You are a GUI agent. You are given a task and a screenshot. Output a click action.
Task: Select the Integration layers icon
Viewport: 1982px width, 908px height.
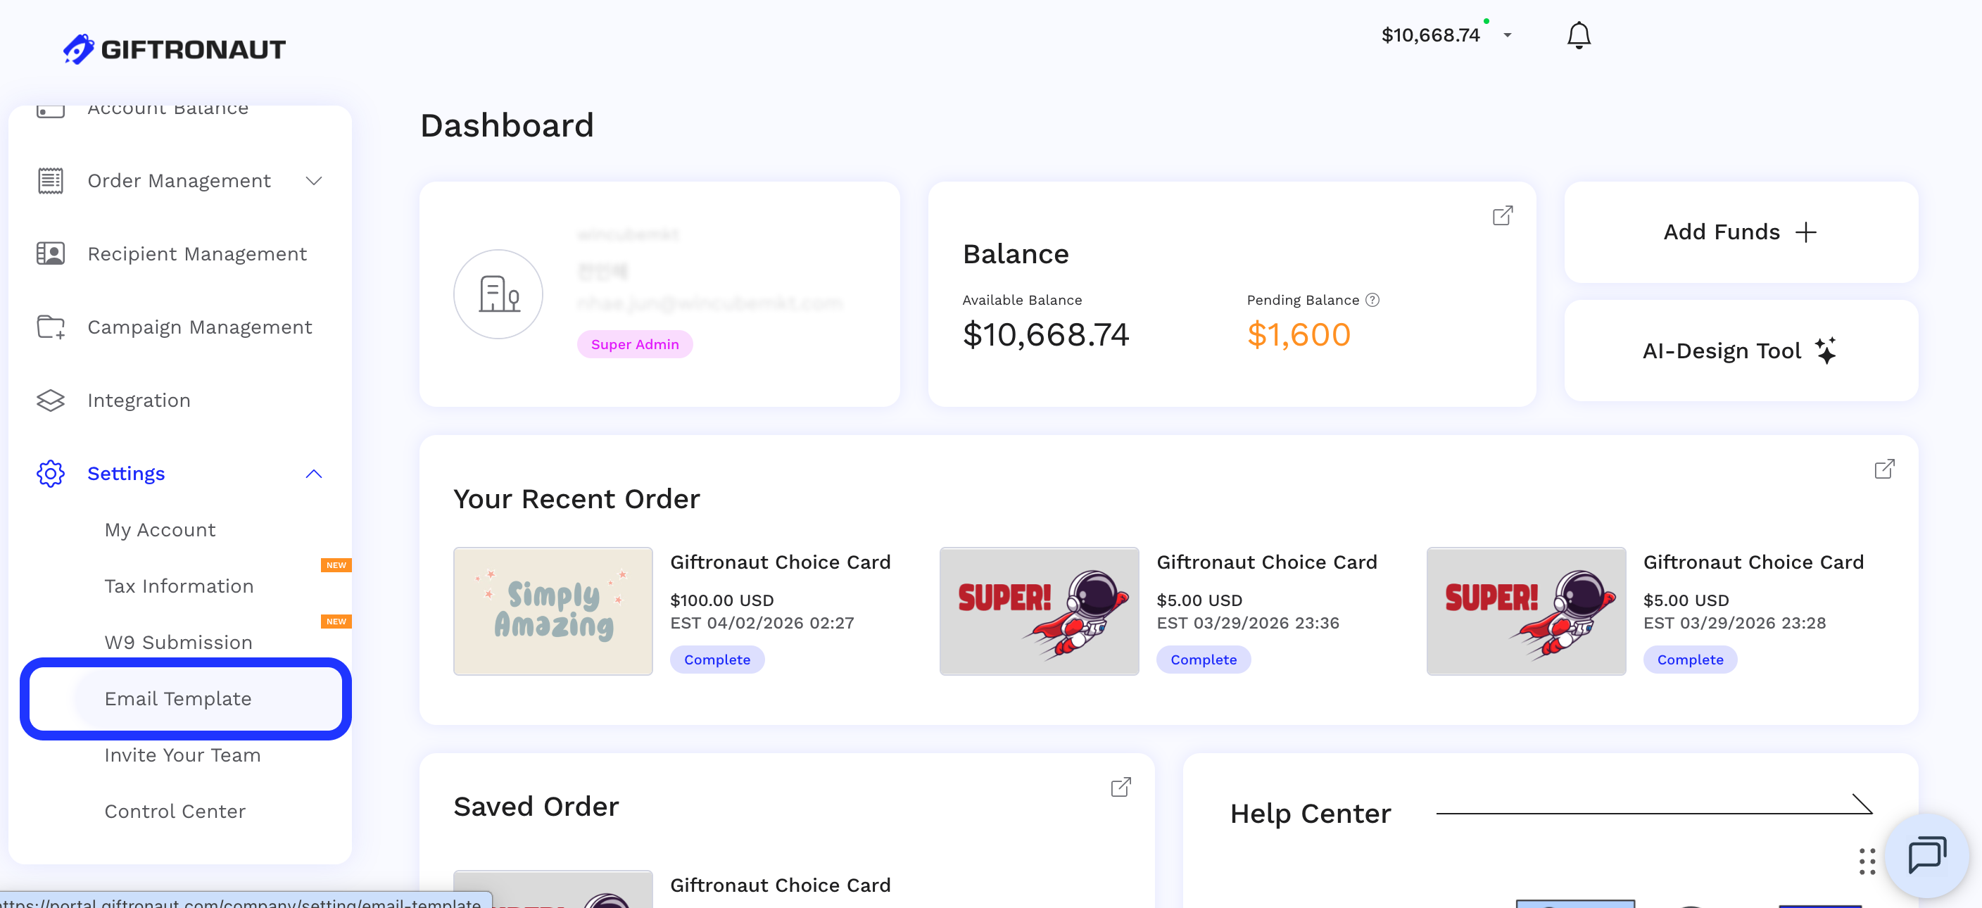tap(50, 400)
